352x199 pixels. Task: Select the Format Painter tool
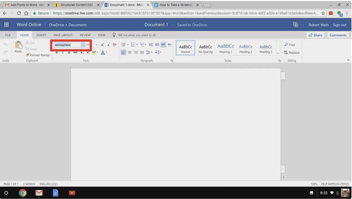click(38, 55)
